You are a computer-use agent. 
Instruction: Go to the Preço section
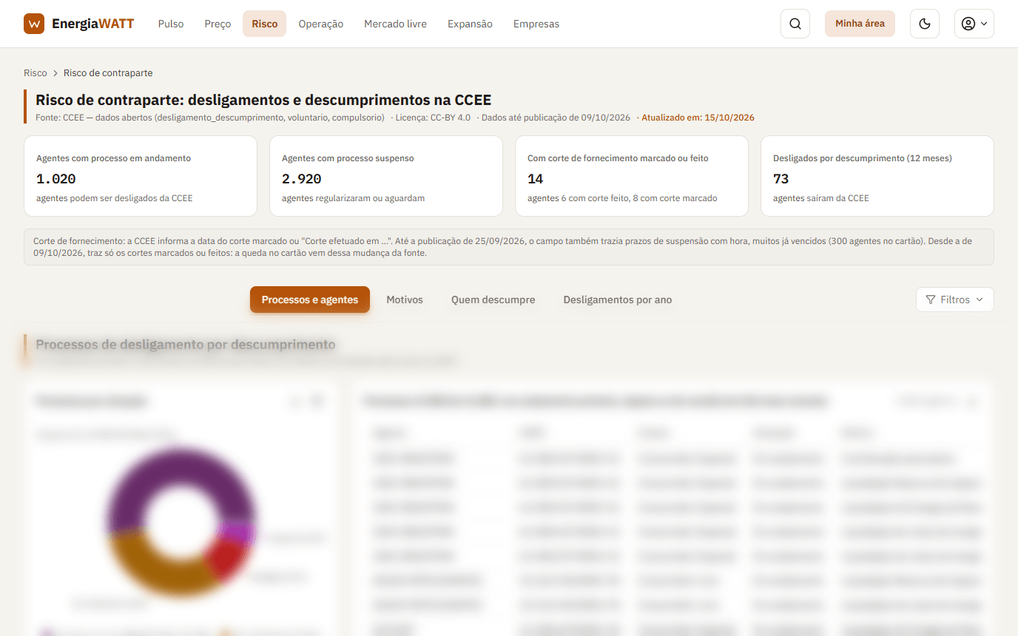pos(218,24)
